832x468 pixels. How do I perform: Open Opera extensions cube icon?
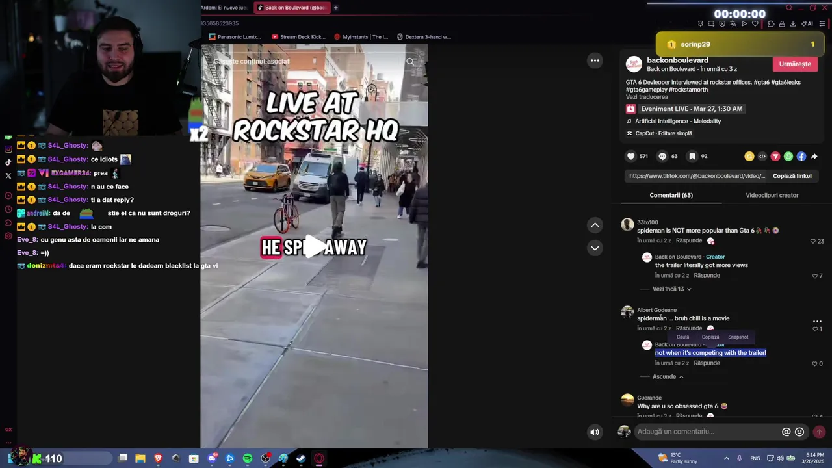click(x=771, y=23)
